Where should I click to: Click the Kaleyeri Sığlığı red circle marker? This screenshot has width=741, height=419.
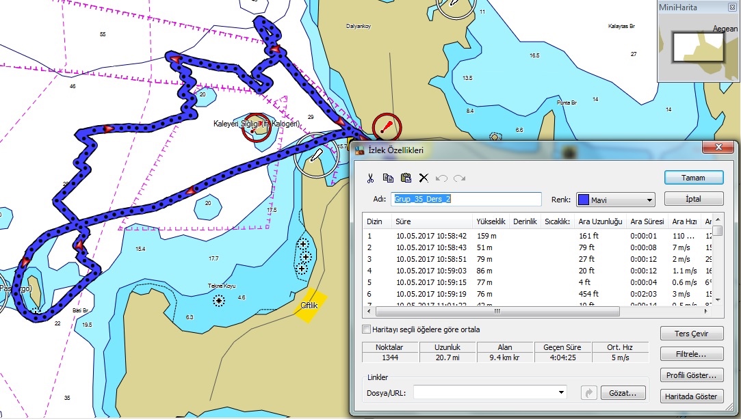point(257,127)
